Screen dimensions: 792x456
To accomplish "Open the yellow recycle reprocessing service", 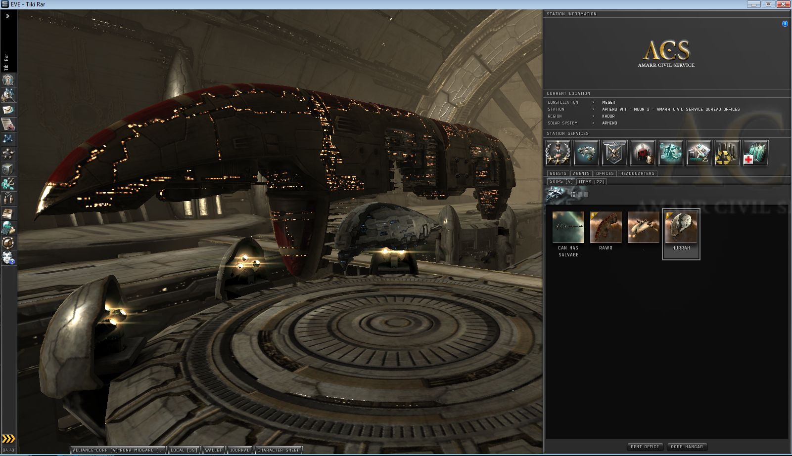I will (x=727, y=153).
